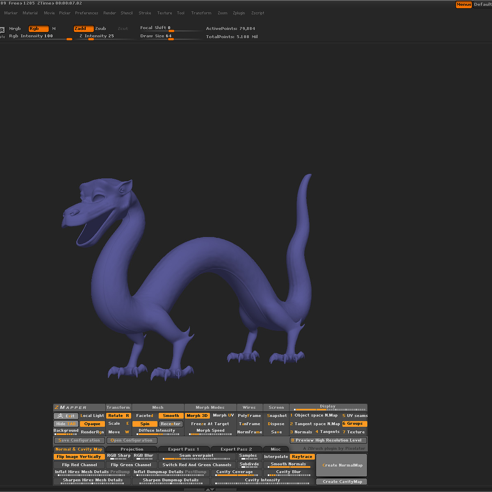Select Object space N.Map display
The image size is (492, 492).
pos(314,416)
